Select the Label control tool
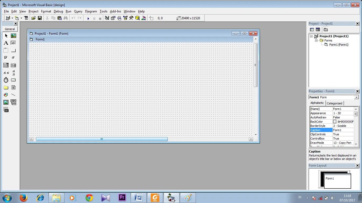The width and height of the screenshot is (362, 203). point(6,43)
